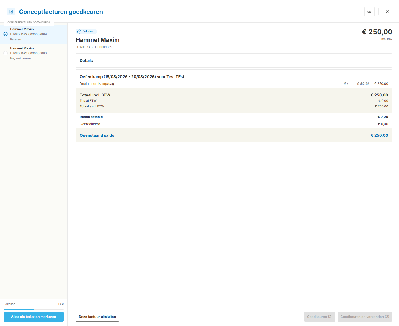
Task: Click the large € 250,00 header total
Action: [x=377, y=32]
